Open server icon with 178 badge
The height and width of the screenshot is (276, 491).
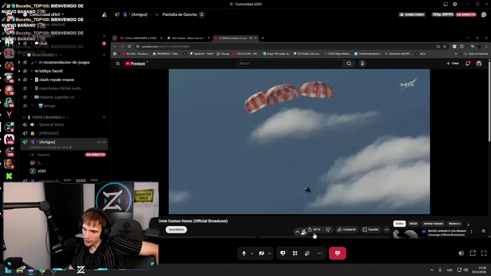click(x=9, y=152)
